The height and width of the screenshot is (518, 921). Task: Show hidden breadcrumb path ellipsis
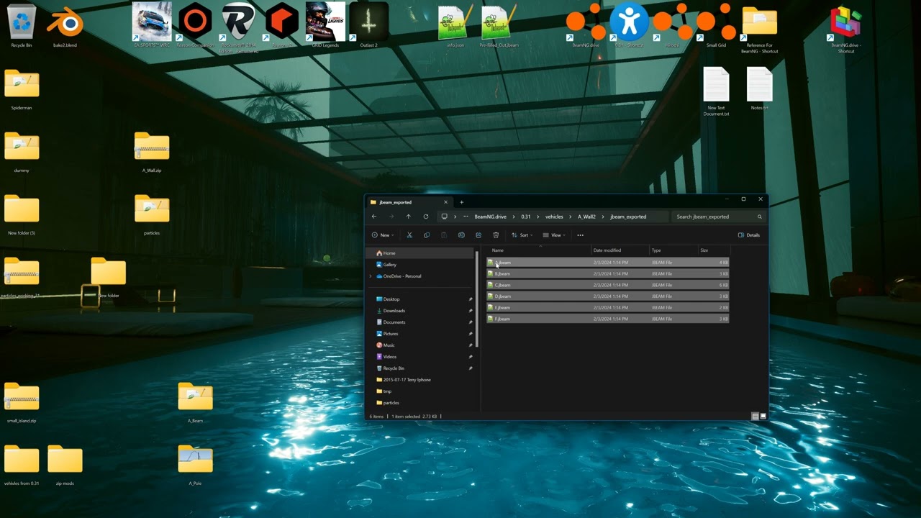click(x=466, y=217)
